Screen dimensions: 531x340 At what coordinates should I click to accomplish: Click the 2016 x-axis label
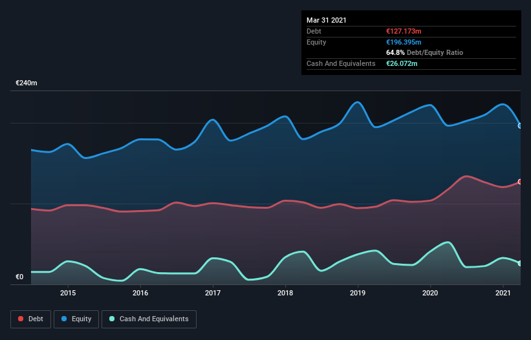click(140, 293)
